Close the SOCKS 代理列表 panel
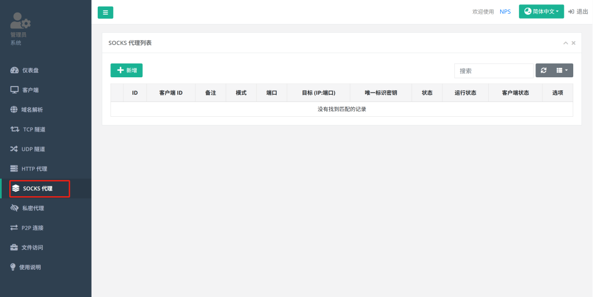The height and width of the screenshot is (297, 593). (573, 43)
